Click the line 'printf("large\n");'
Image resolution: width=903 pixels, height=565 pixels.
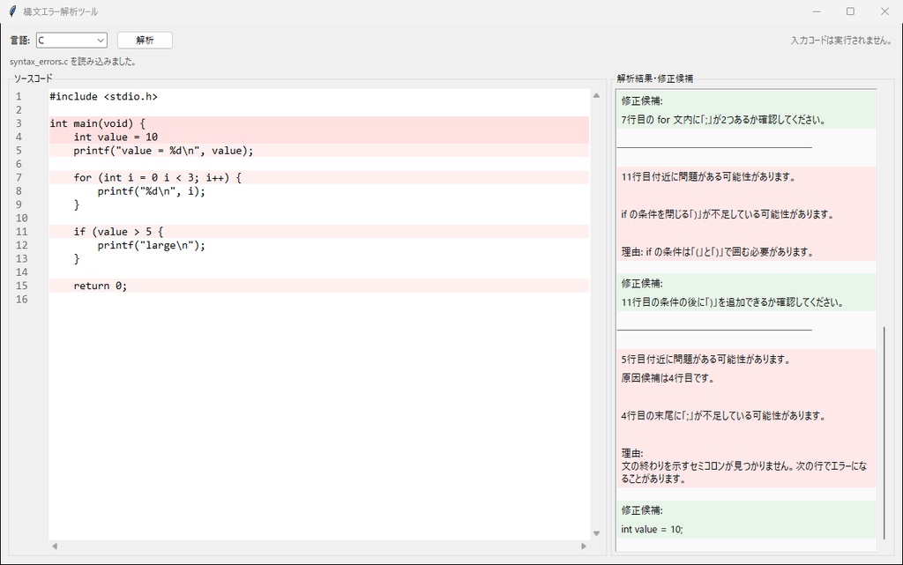(x=151, y=245)
